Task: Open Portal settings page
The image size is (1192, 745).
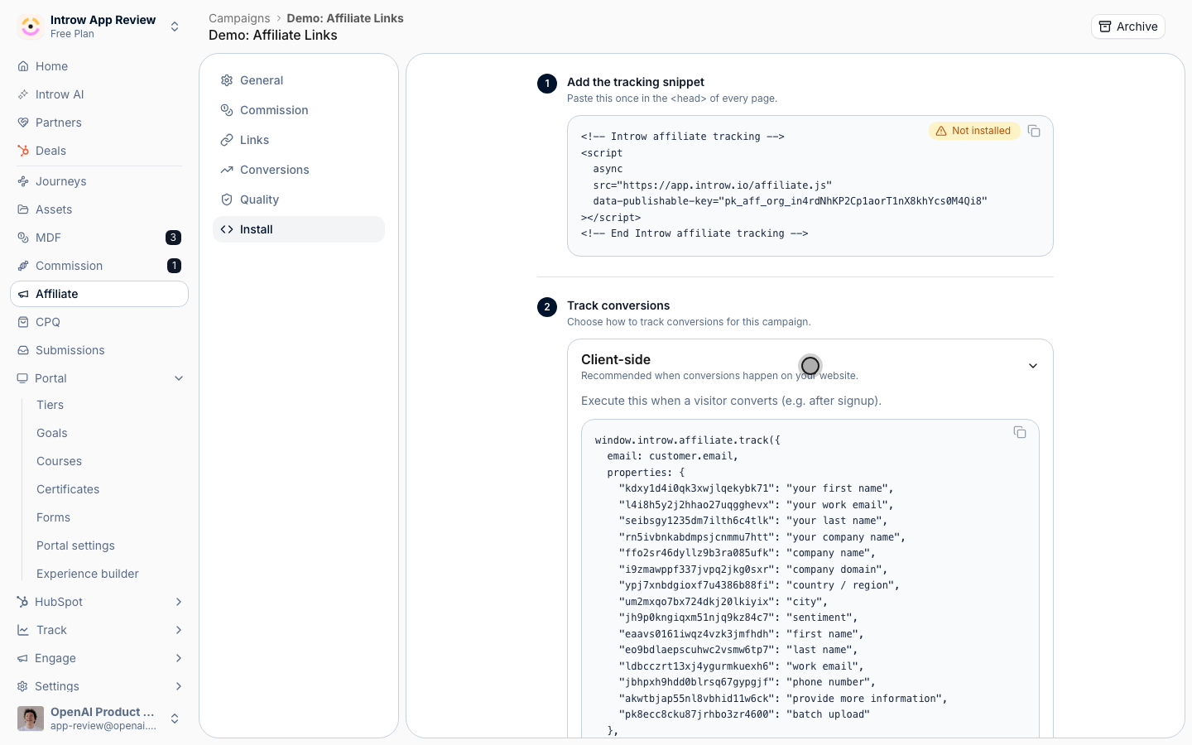Action: point(75,546)
